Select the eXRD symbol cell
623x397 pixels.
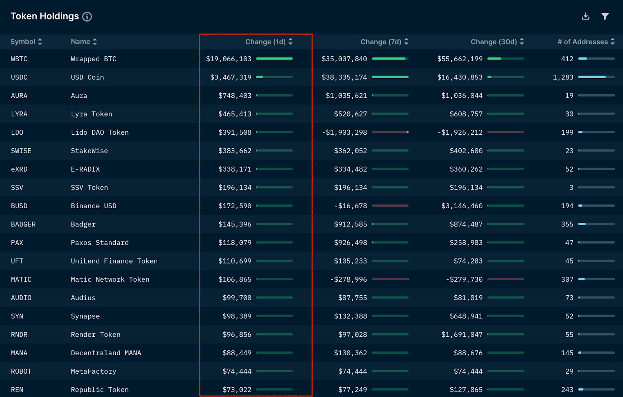[x=19, y=169]
